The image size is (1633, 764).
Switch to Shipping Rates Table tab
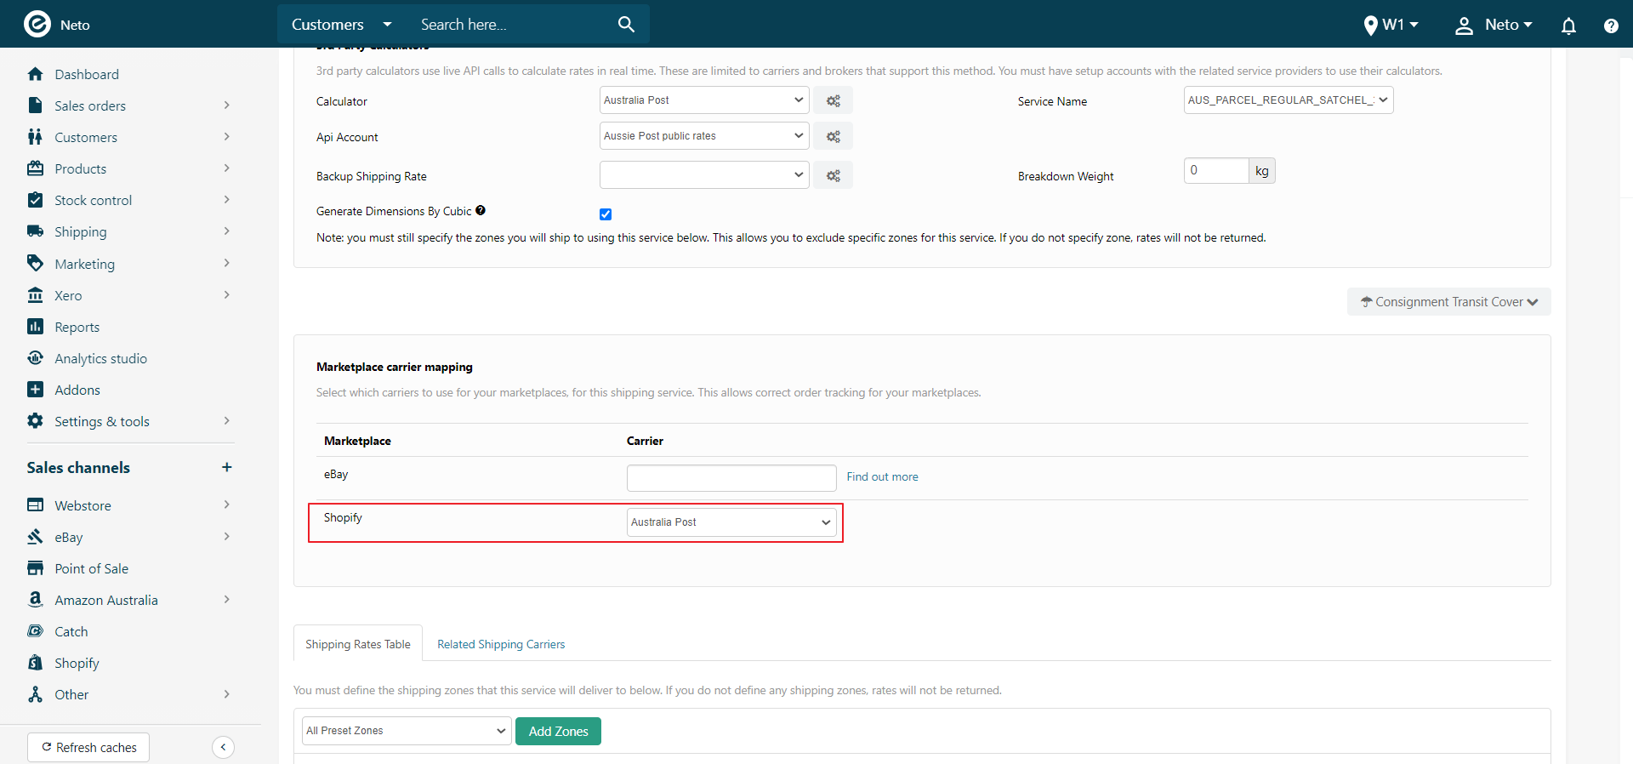358,644
